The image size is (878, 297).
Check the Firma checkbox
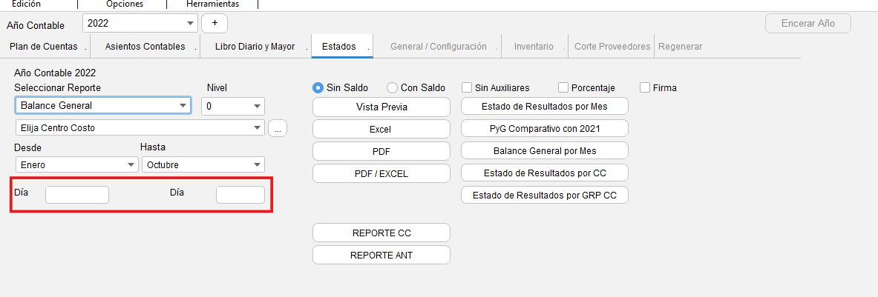(x=645, y=87)
